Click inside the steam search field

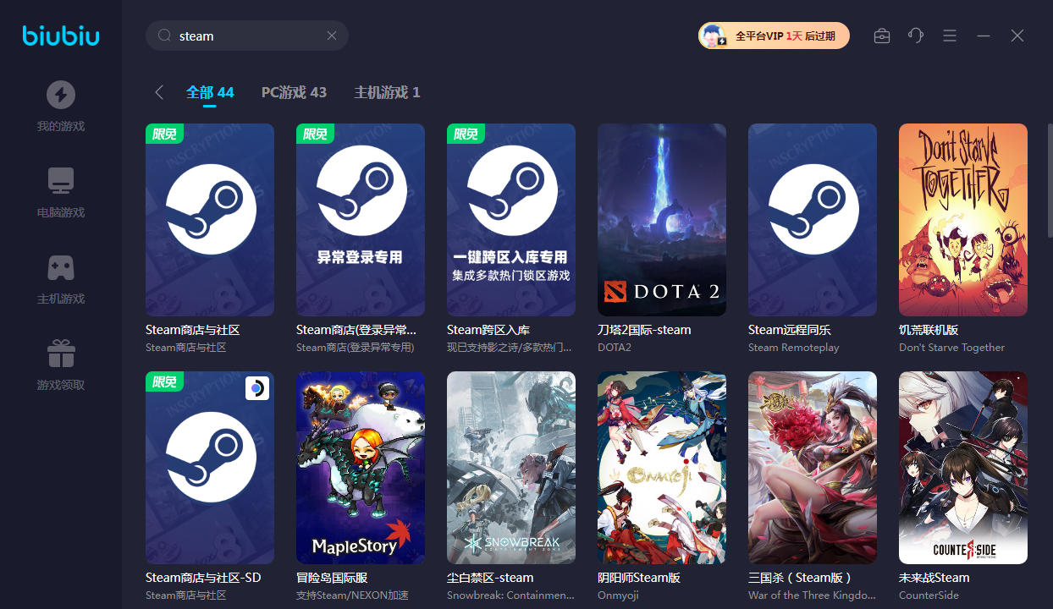click(245, 36)
